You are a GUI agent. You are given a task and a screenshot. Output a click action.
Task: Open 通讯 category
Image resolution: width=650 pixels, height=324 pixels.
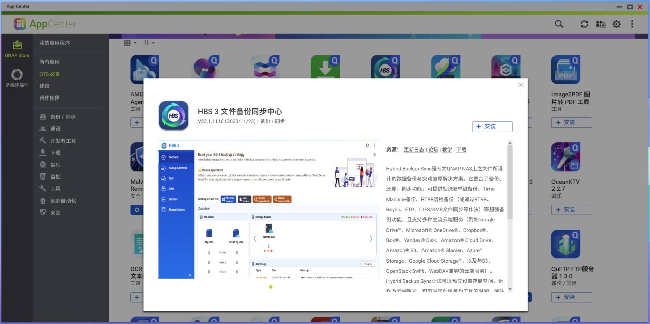click(50, 129)
